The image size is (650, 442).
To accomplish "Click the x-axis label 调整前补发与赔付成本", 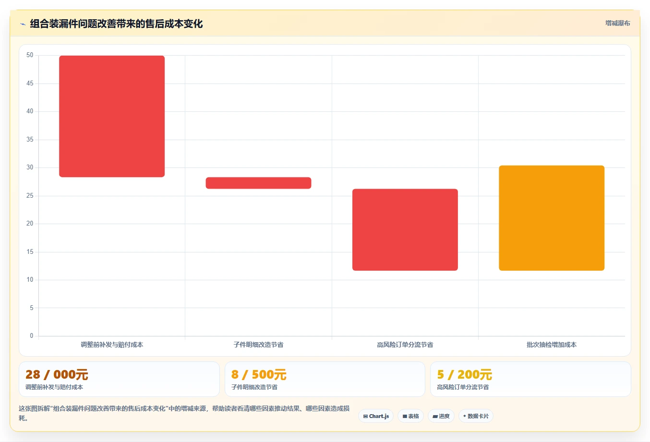I will click(112, 345).
